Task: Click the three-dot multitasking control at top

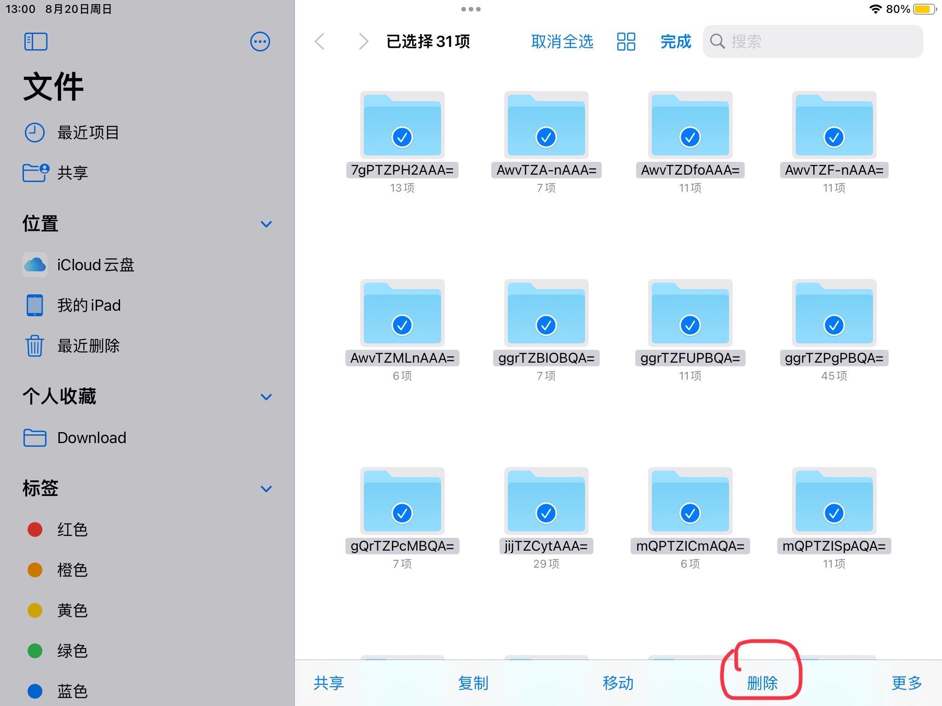Action: pos(471,9)
